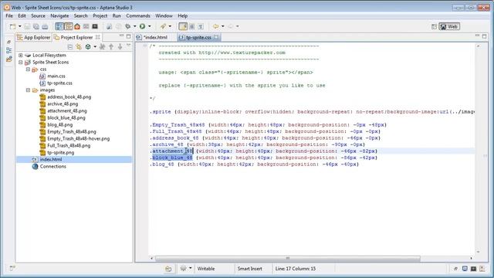494x278 pixels.
Task: Collapse the css folder node
Action: [x=28, y=69]
